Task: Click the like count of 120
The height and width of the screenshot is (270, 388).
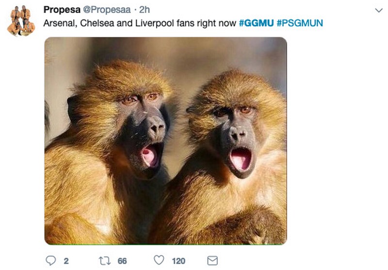Action: (178, 261)
